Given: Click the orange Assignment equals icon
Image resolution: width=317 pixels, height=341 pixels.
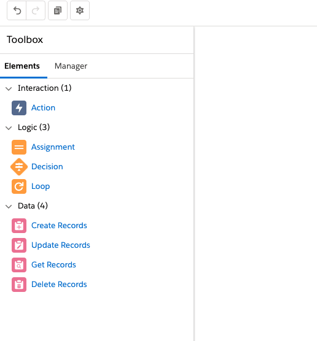Looking at the screenshot, I should (19, 147).
